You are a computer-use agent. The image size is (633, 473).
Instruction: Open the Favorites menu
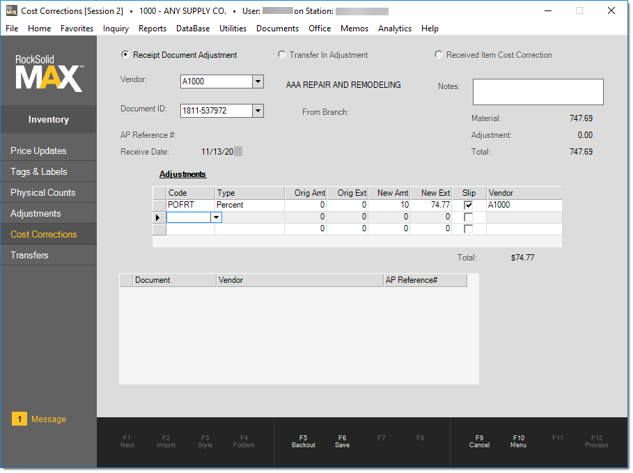(x=77, y=29)
